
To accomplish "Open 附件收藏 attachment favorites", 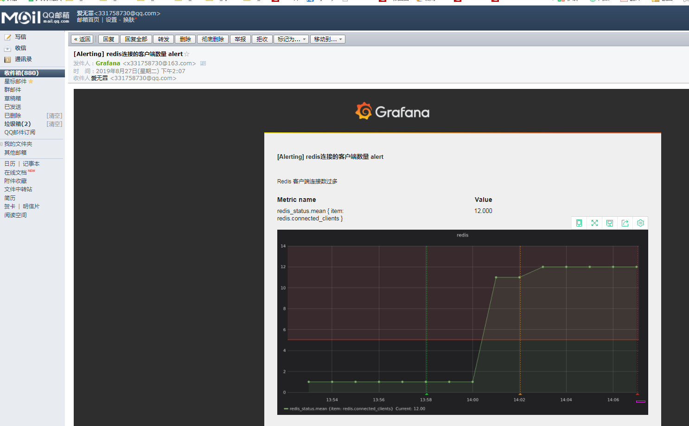I will click(x=15, y=181).
